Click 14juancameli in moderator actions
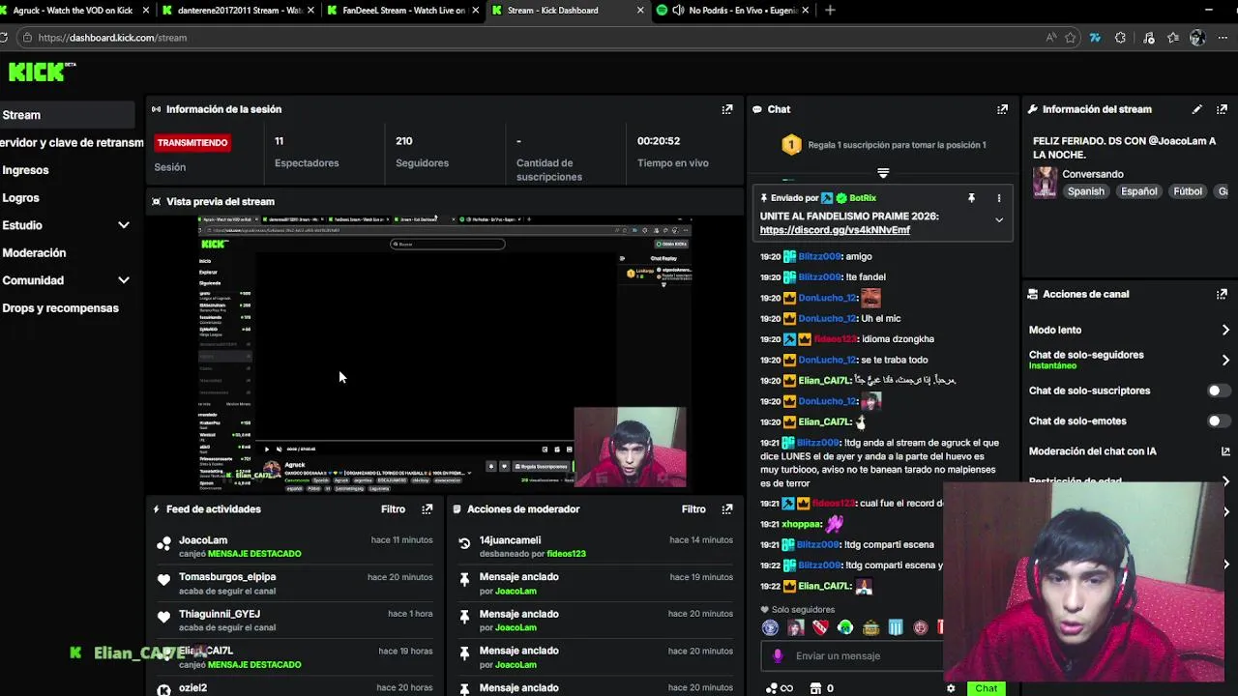 pos(510,540)
